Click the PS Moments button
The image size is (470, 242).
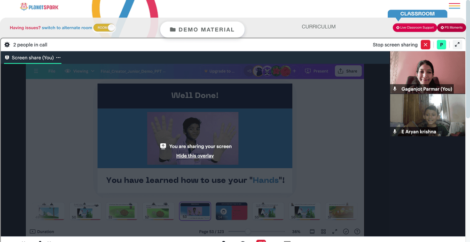coord(451,28)
